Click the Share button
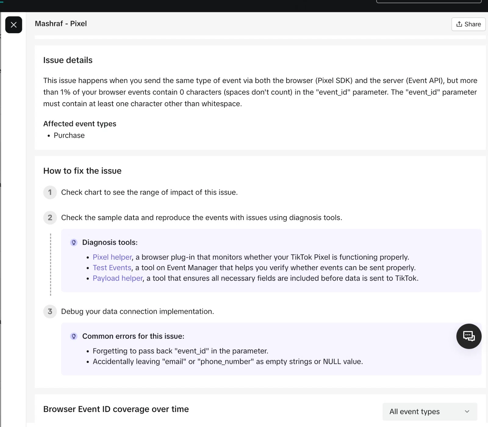This screenshot has width=488, height=427. (468, 24)
